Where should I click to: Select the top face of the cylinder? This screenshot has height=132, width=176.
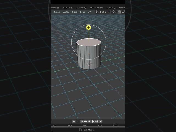pyautogui.click(x=89, y=42)
